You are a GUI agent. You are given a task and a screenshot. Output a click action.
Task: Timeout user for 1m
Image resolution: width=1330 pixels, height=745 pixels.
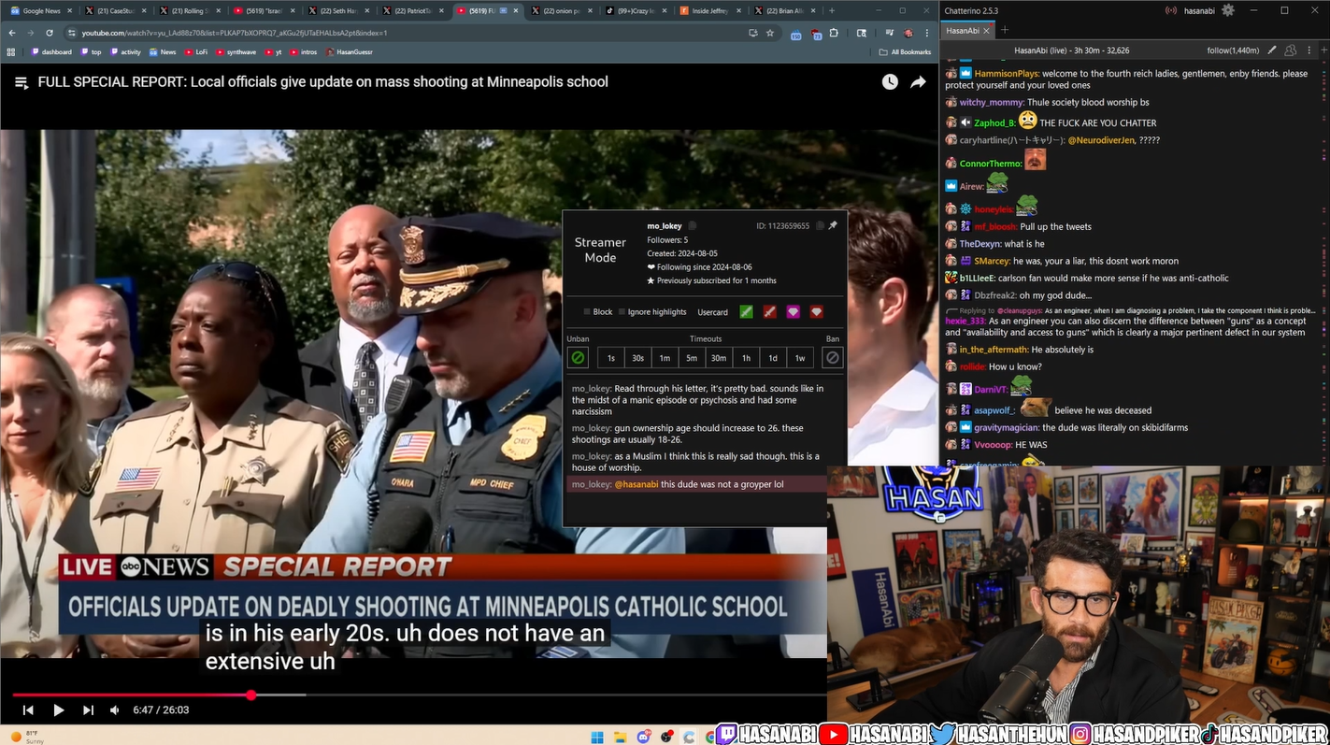(665, 358)
